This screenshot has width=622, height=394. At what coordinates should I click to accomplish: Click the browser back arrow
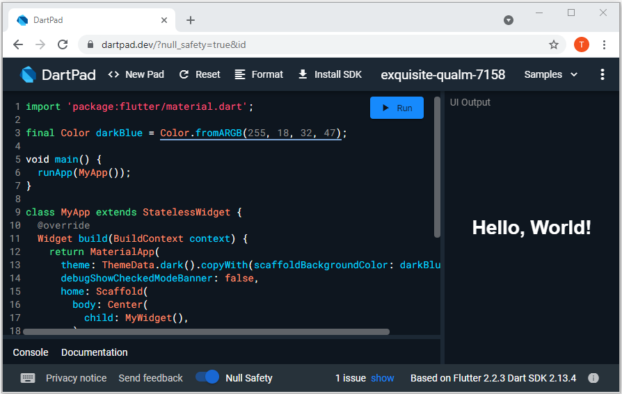click(x=18, y=44)
